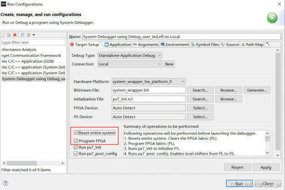Uncheck the Program FPGA checkbox
The width and height of the screenshot is (285, 190).
pos(76,141)
